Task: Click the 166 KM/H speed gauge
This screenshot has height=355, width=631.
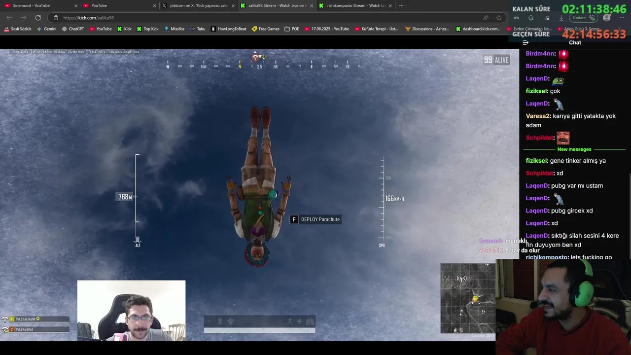Action: (394, 199)
